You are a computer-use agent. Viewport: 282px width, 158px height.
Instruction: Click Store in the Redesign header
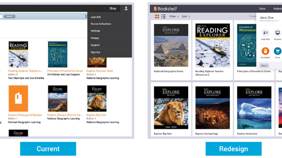tap(262, 9)
